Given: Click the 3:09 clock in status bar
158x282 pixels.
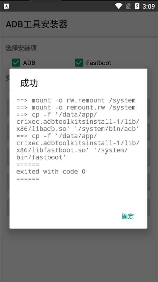Looking at the screenshot, I should [x=148, y=7].
